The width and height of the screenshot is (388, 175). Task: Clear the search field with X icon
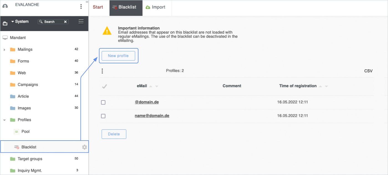(x=65, y=22)
